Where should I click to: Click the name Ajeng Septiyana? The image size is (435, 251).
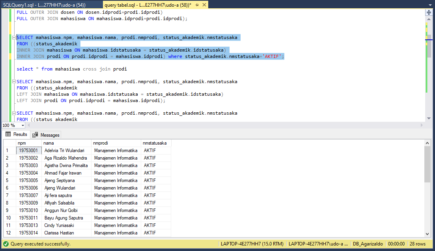pos(60,180)
